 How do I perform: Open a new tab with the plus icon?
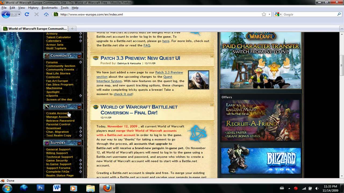72,28
